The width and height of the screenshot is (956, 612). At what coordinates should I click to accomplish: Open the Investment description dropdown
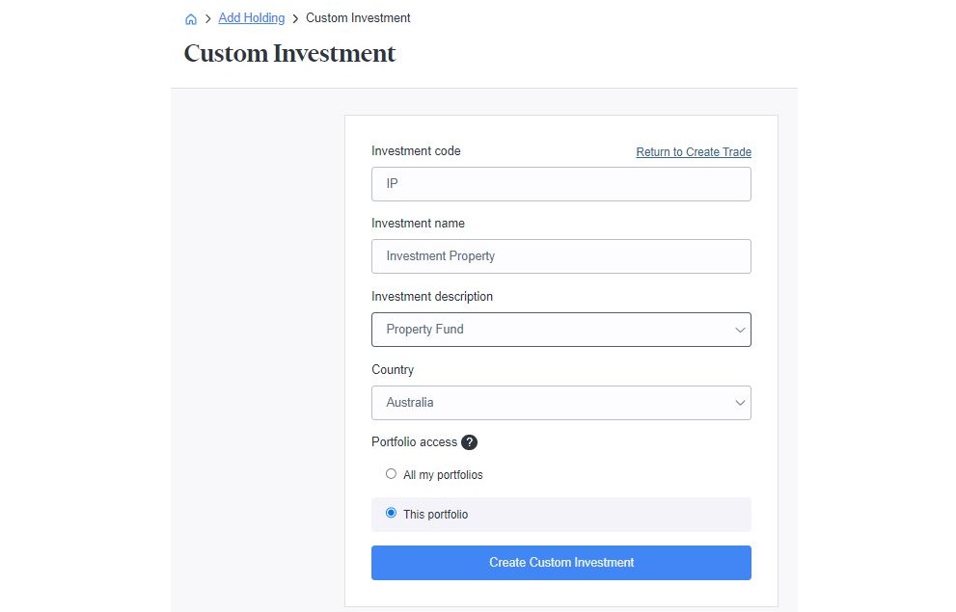tap(561, 330)
